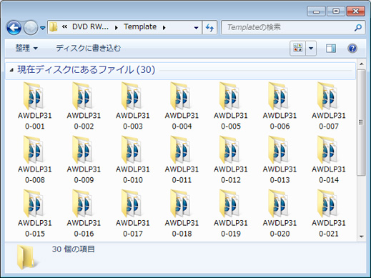Click the magnifier search icon
Screen dimensions: 371x278
[x=358, y=28]
